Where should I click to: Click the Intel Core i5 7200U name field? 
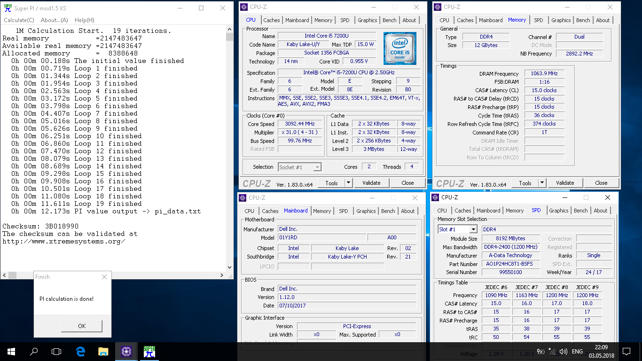327,36
